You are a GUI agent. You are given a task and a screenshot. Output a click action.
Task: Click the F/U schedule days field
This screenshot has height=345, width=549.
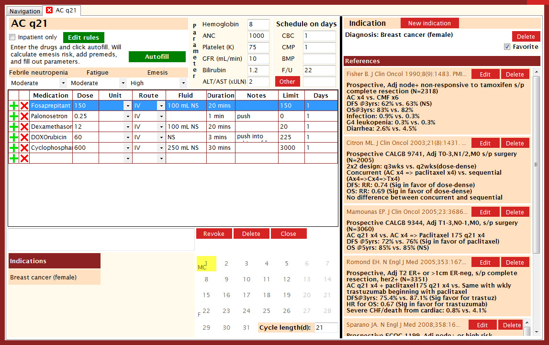click(x=319, y=70)
